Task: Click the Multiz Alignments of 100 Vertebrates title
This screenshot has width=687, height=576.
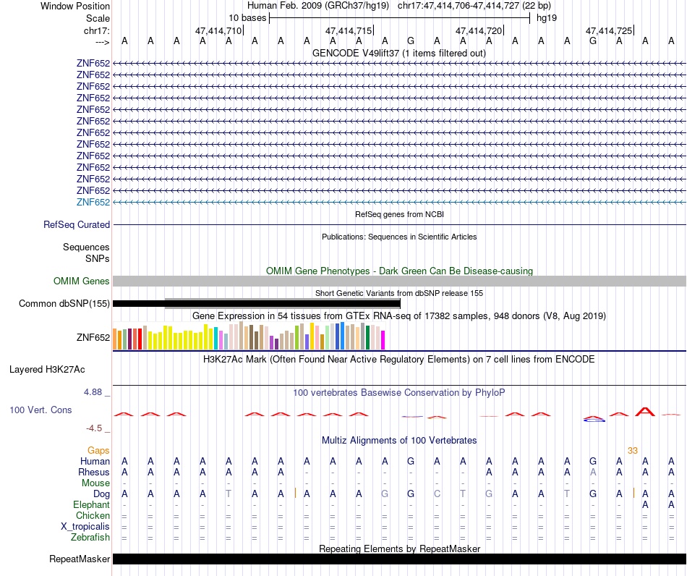Action: pos(399,441)
